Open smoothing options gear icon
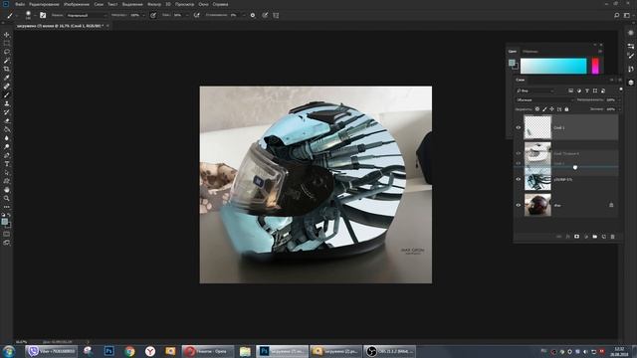The height and width of the screenshot is (358, 637). (253, 16)
